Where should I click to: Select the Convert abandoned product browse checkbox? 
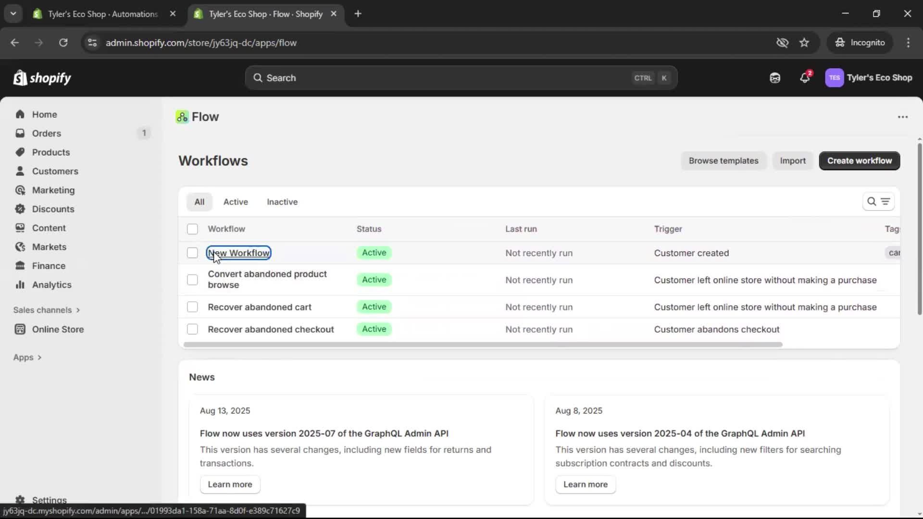click(192, 280)
